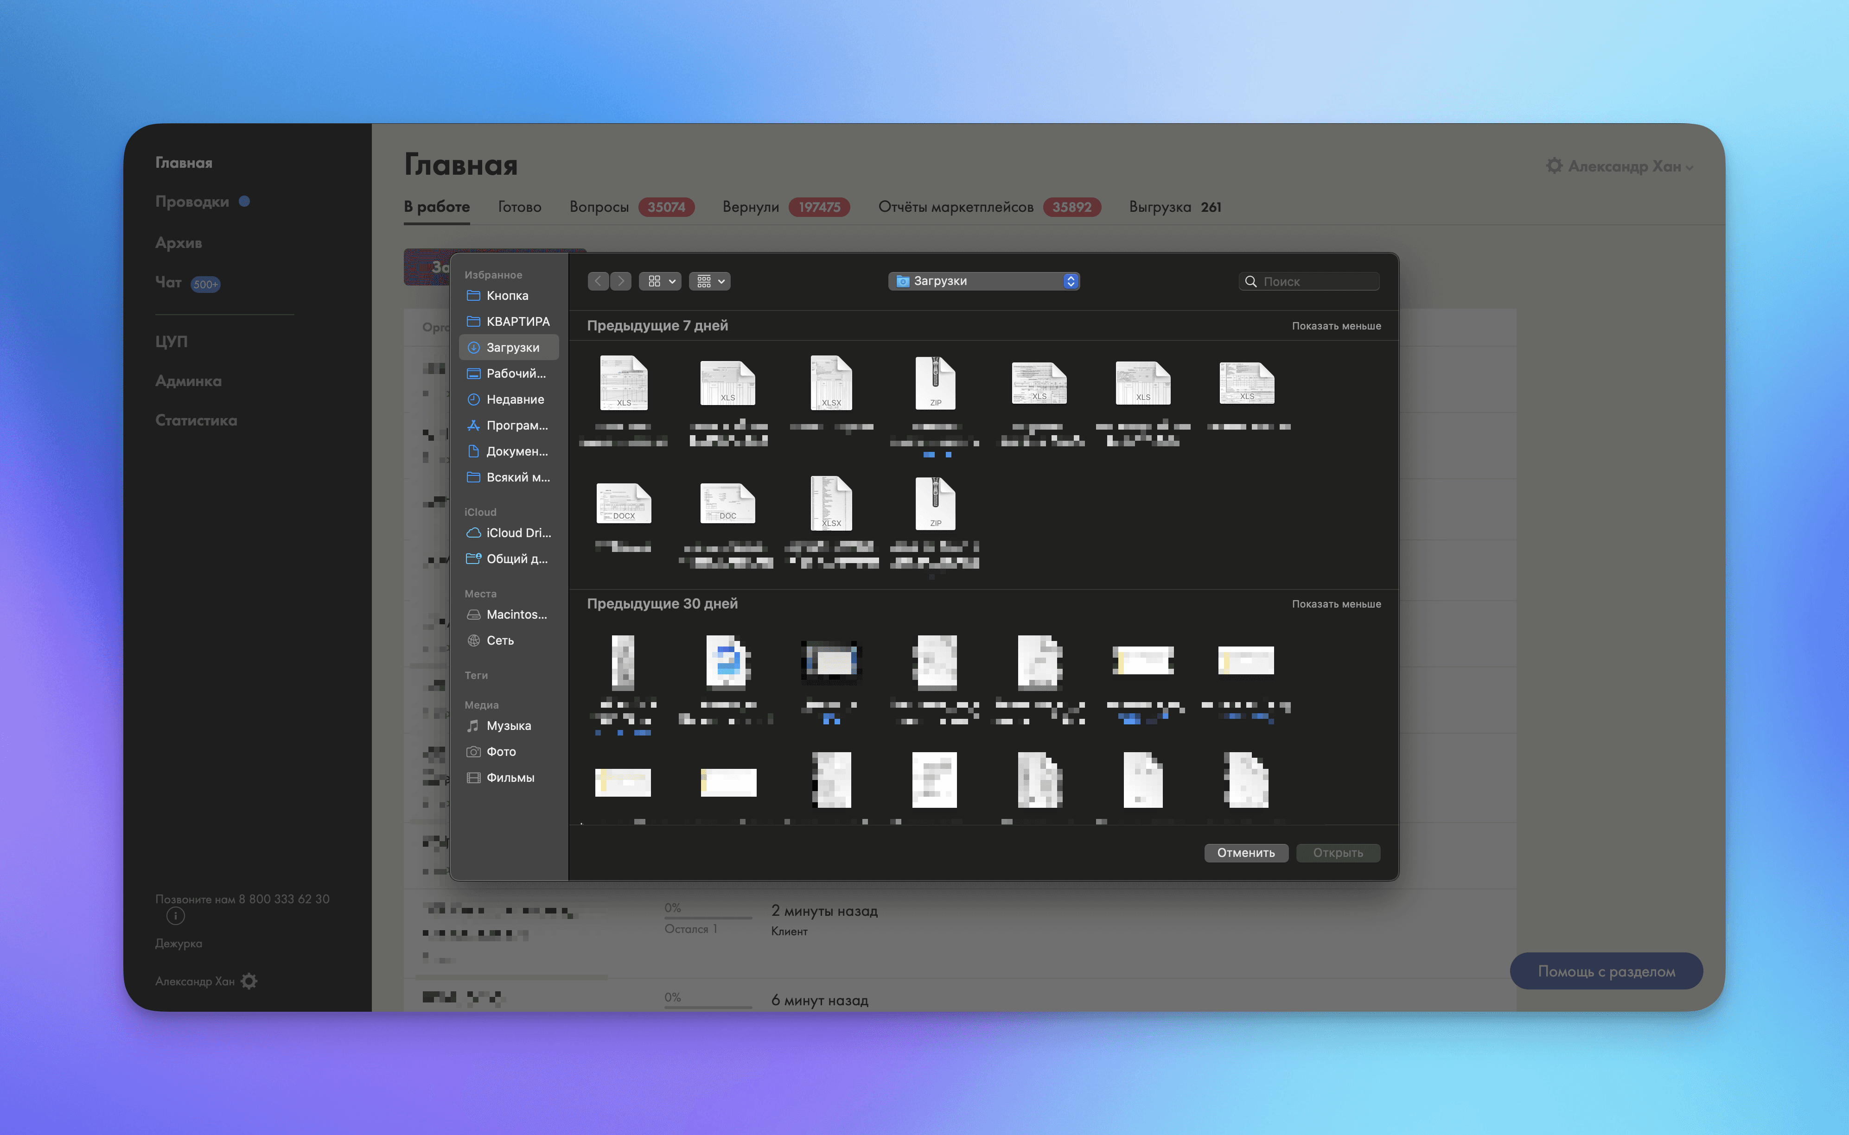1849x1135 pixels.
Task: Click the Помощь с разделом button
Action: [x=1606, y=971]
